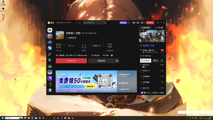The image size is (213, 120).
Task: Click the latency percentage box between computer and router
Action: [71, 46]
